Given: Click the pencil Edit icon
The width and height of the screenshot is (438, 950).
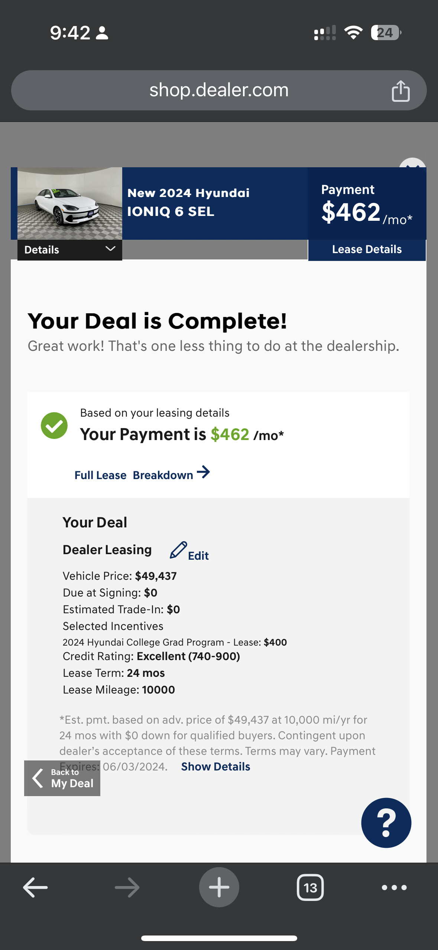Looking at the screenshot, I should (178, 550).
